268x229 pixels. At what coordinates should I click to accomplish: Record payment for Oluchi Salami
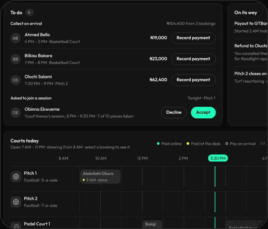[x=193, y=80]
